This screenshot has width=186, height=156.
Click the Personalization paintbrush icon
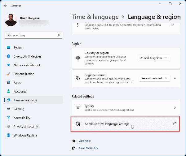[x=8, y=74]
